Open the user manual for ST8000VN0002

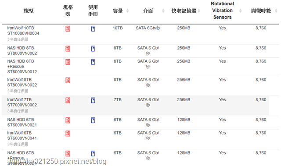(x=93, y=49)
